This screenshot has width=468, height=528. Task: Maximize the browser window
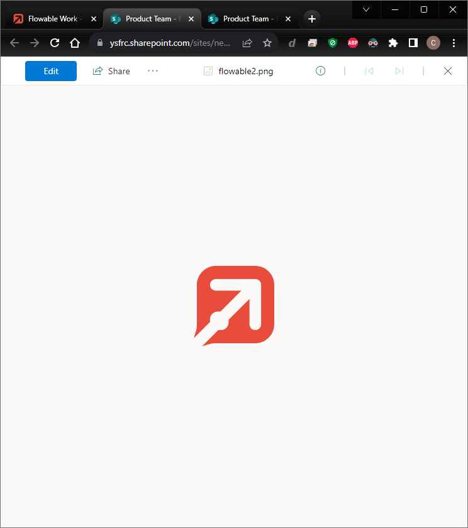pyautogui.click(x=424, y=9)
